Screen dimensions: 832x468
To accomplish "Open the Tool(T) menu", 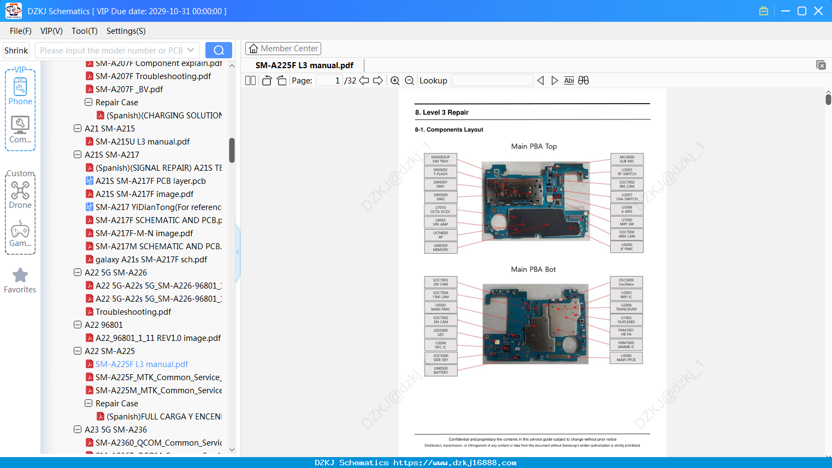I will tap(85, 31).
